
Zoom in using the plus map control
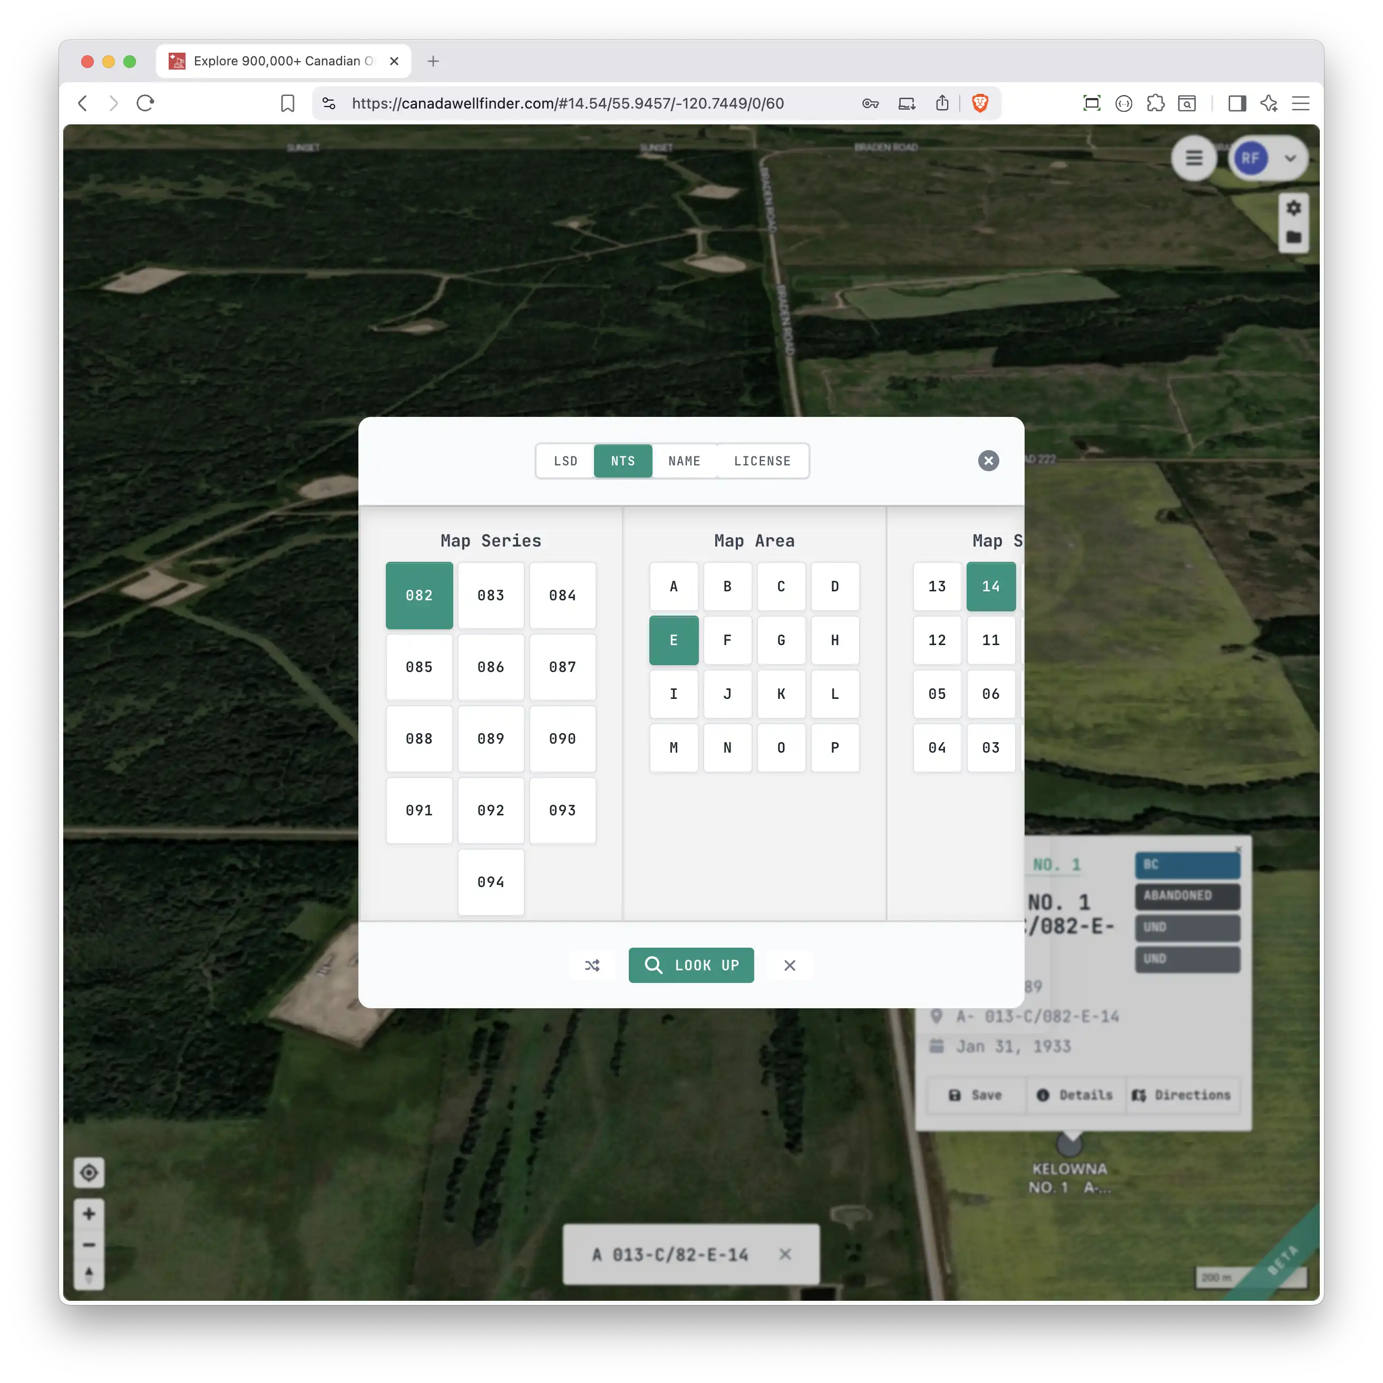[x=89, y=1213]
